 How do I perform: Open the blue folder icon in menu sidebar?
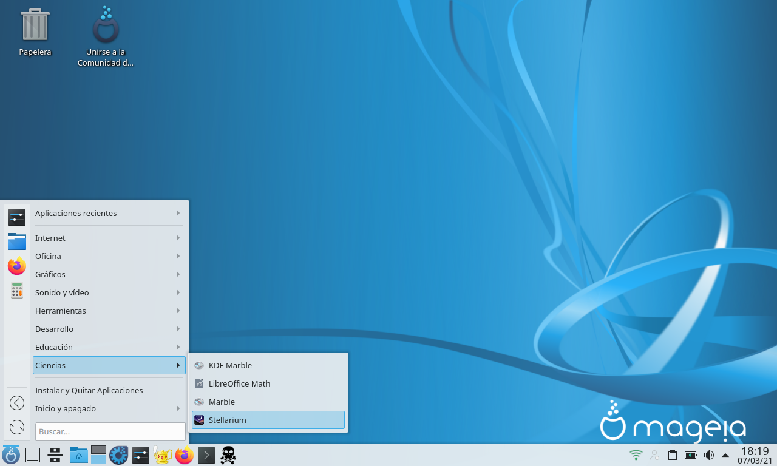(x=17, y=241)
